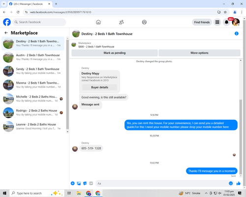Open install app icon in address bar

219,12
